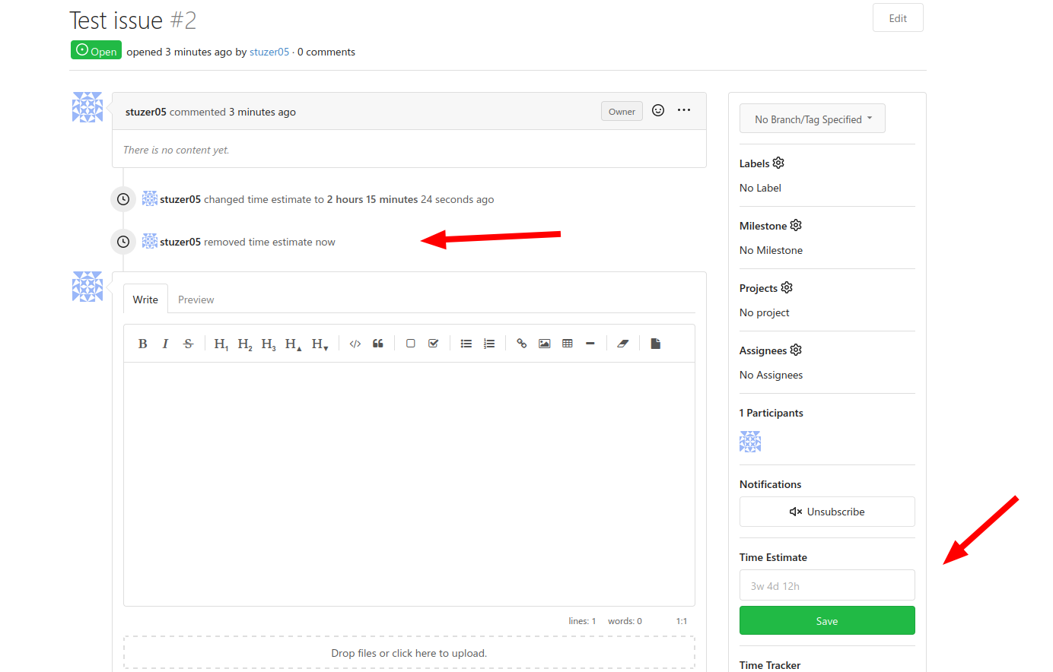Click the Edit issue title button
The width and height of the screenshot is (1053, 672).
pos(898,18)
